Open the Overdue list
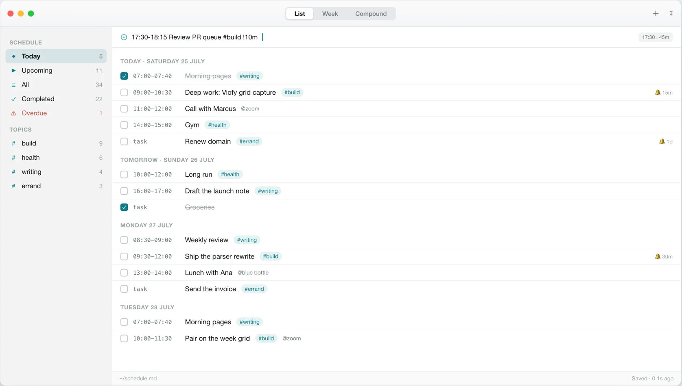 (x=56, y=113)
